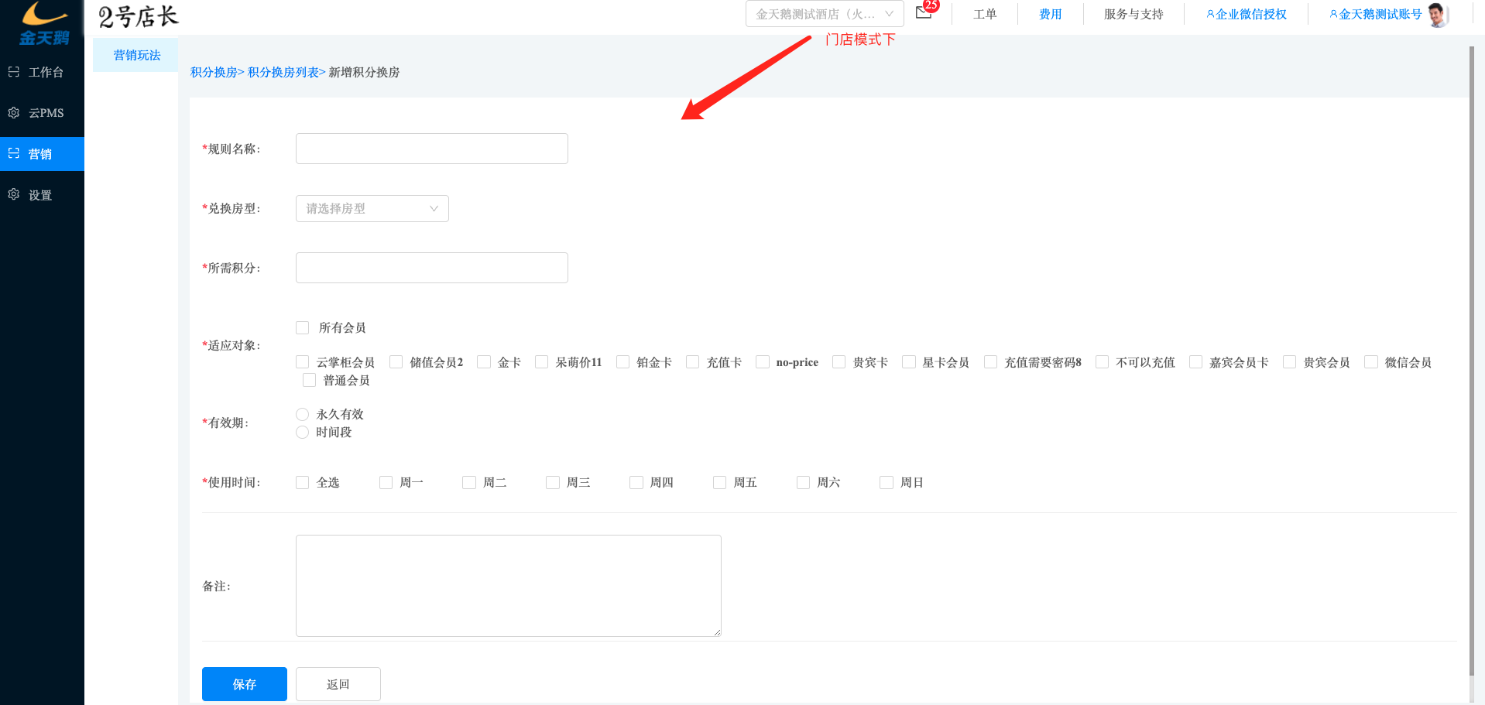Open the 费用 top menu
Viewport: 1485px width, 705px height.
coord(1051,14)
